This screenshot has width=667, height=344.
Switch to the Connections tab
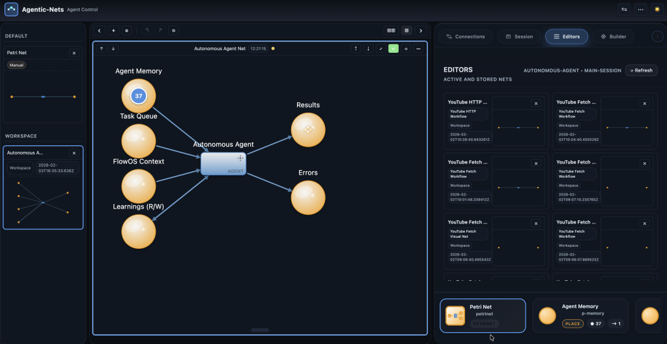point(464,36)
